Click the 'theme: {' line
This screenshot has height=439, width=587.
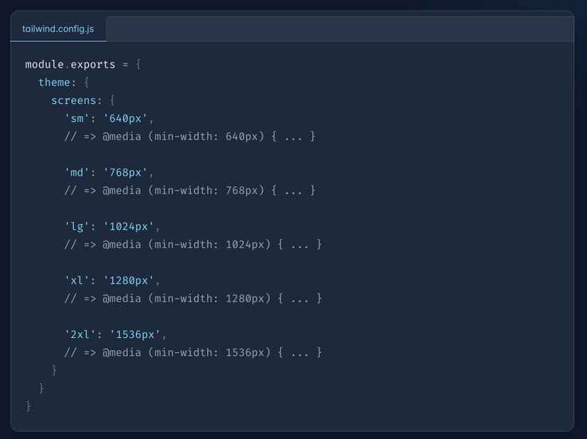[63, 83]
